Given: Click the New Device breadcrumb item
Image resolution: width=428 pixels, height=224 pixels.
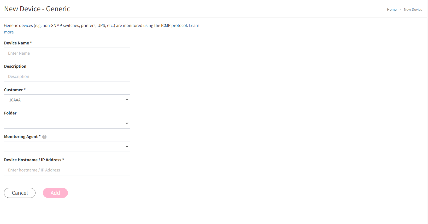Looking at the screenshot, I should (x=413, y=9).
